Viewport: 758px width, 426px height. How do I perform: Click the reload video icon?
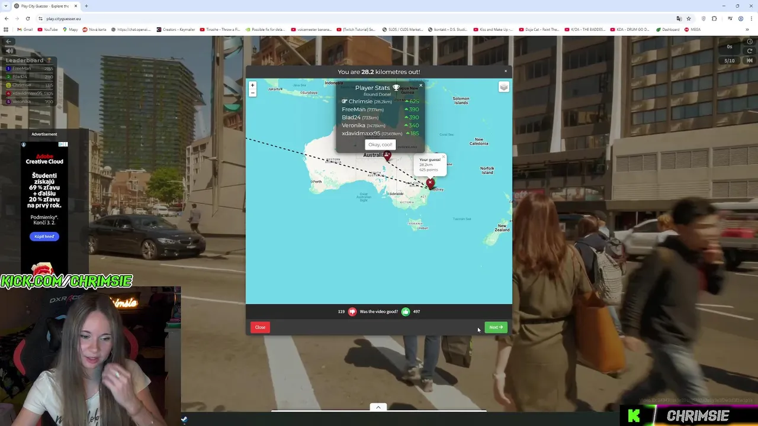[750, 51]
